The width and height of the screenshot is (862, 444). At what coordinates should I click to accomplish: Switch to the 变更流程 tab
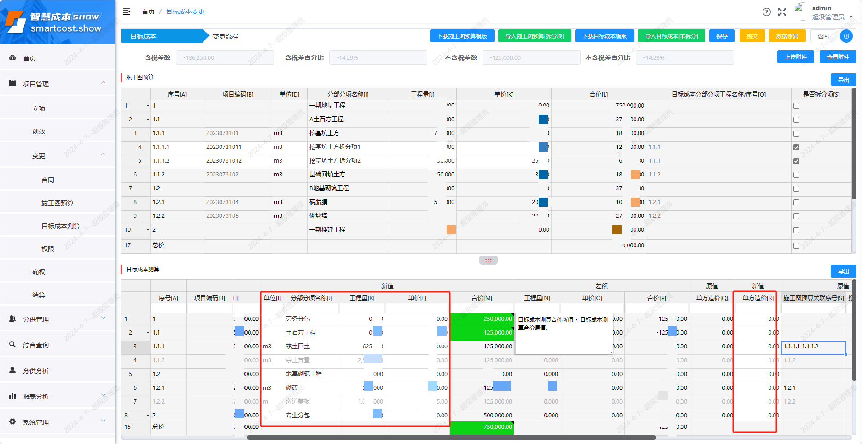[x=225, y=36]
